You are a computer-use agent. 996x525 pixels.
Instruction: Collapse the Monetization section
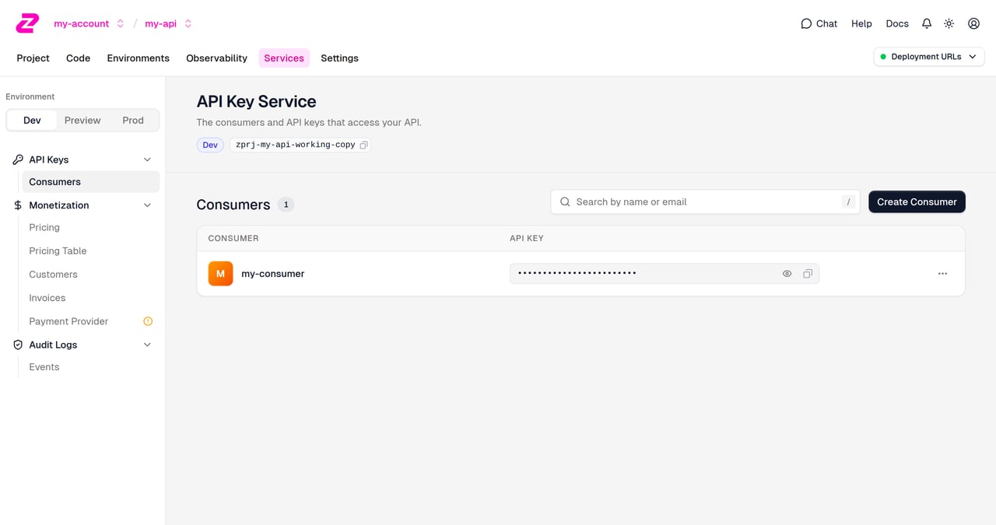pos(147,205)
